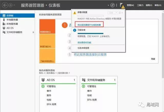Image resolution: width=164 pixels, height=112 pixels.
Task: Open the AD DS role tile header
Action: [x=58, y=80]
